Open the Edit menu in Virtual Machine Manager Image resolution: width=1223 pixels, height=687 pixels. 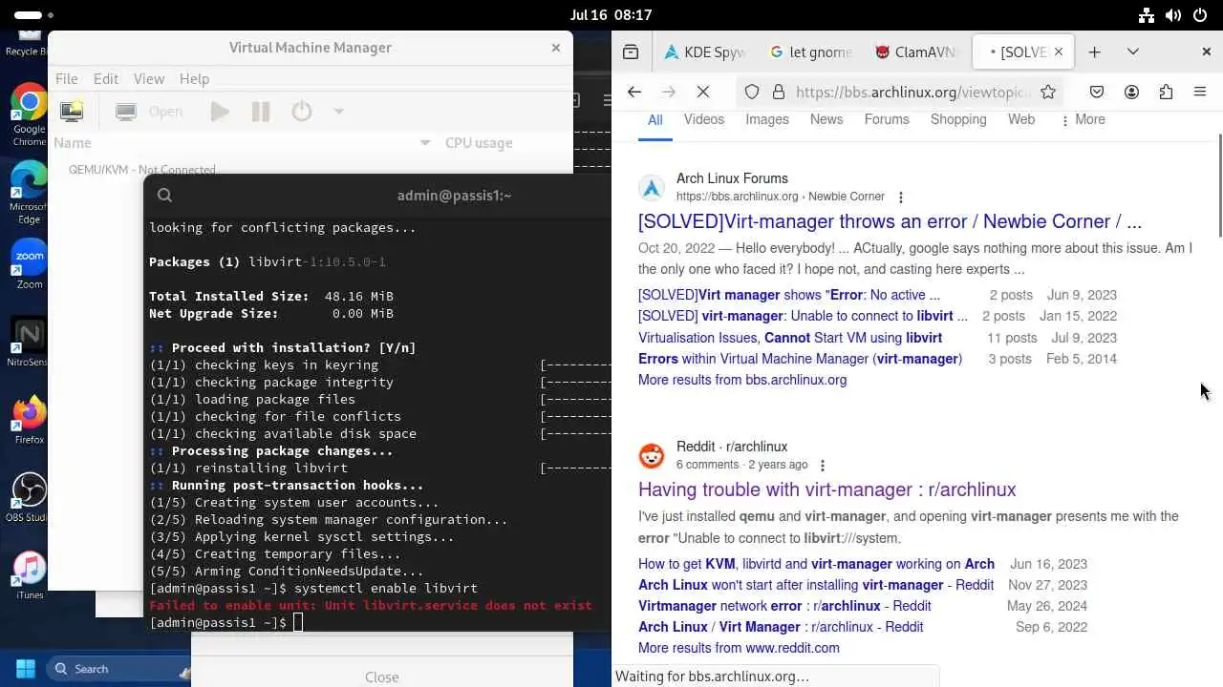tap(106, 78)
